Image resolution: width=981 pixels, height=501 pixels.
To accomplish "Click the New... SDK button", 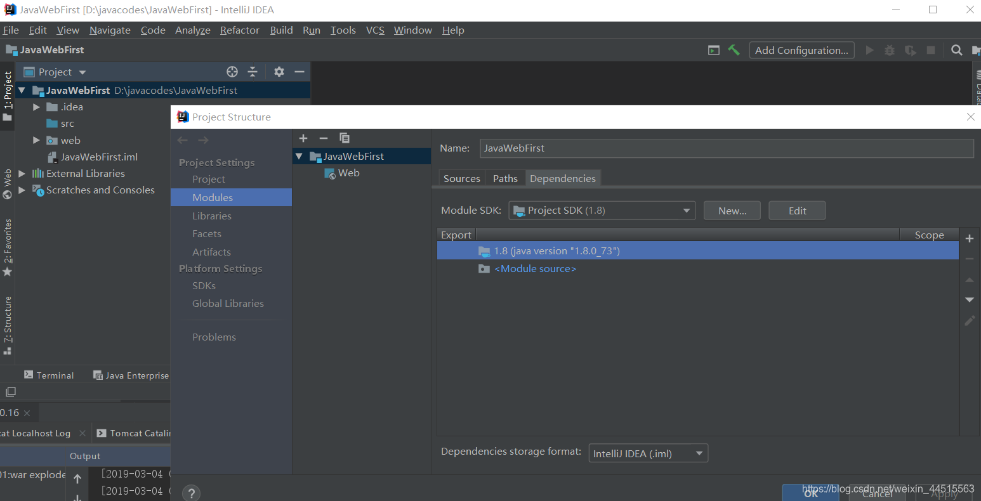I will (732, 211).
